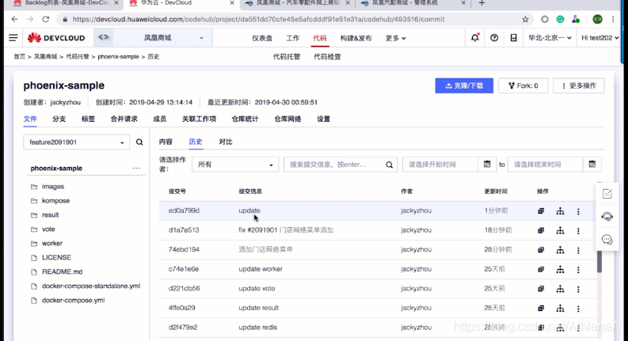
Task: Go to the 工作 nav item
Action: [x=292, y=38]
